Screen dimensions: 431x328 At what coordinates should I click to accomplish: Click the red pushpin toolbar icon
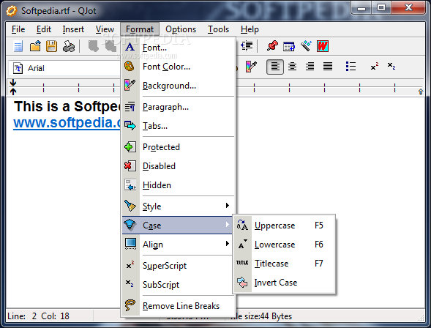point(272,46)
